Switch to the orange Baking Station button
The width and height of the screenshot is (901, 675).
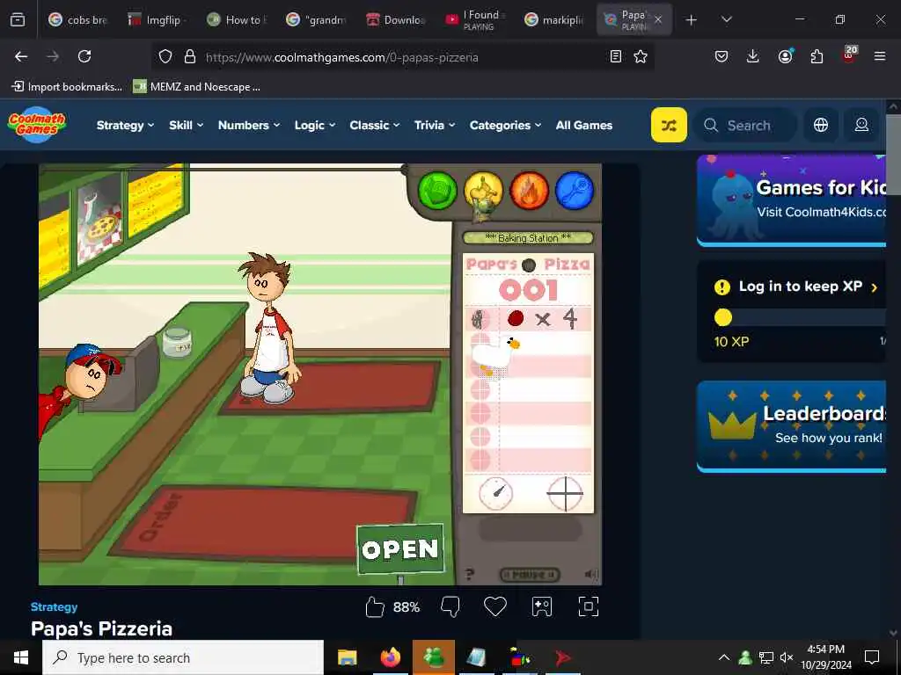click(x=529, y=191)
